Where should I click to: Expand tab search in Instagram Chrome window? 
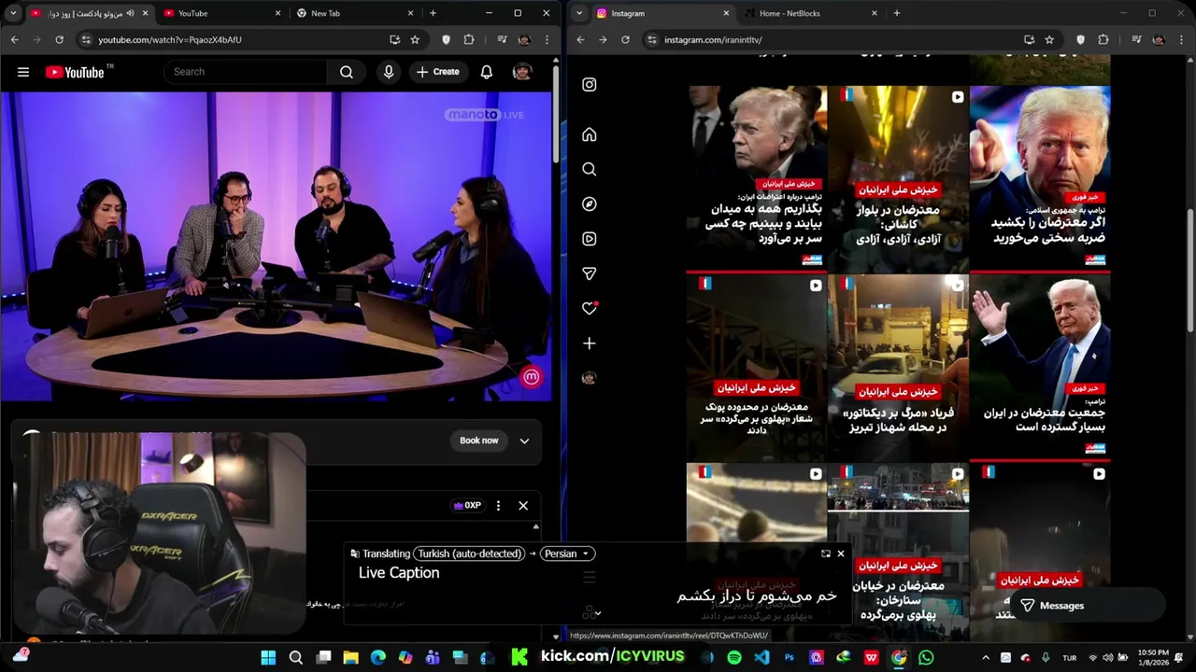(x=579, y=13)
